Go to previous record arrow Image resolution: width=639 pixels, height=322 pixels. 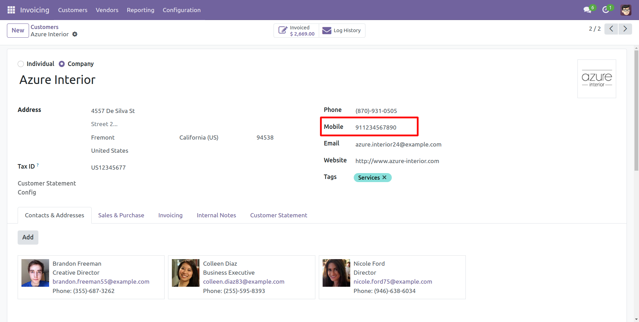point(611,29)
